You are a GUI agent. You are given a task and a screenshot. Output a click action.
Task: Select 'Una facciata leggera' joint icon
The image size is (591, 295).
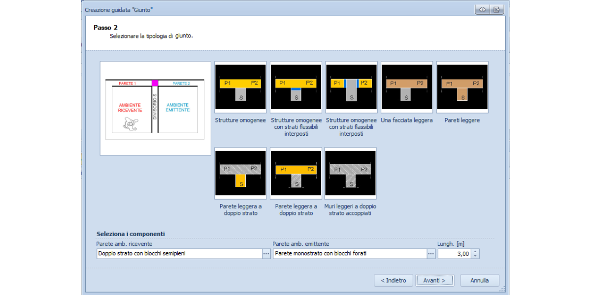407,88
